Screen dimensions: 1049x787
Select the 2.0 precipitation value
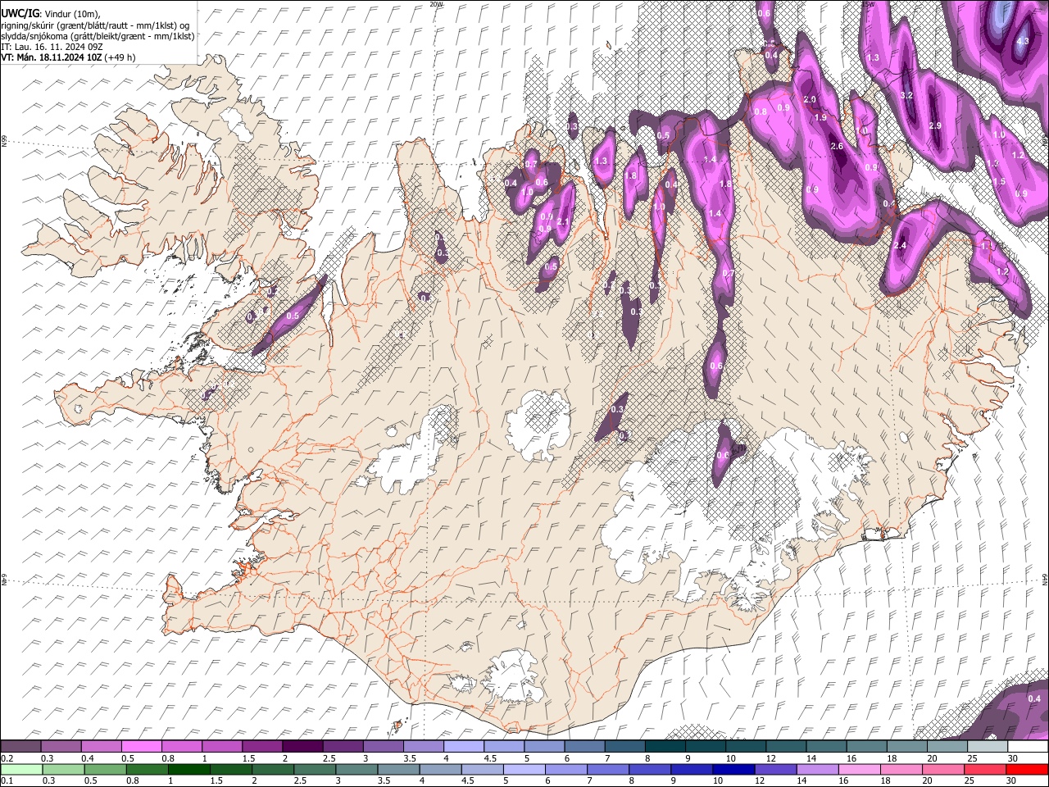pos(811,99)
